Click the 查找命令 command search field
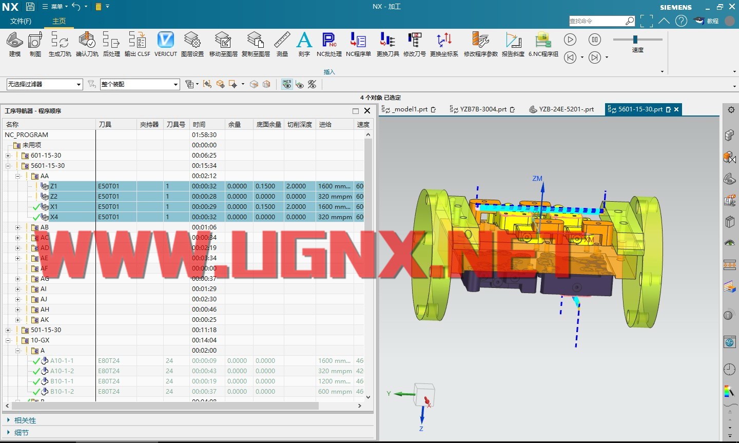Viewport: 739px width, 443px height. coord(597,21)
